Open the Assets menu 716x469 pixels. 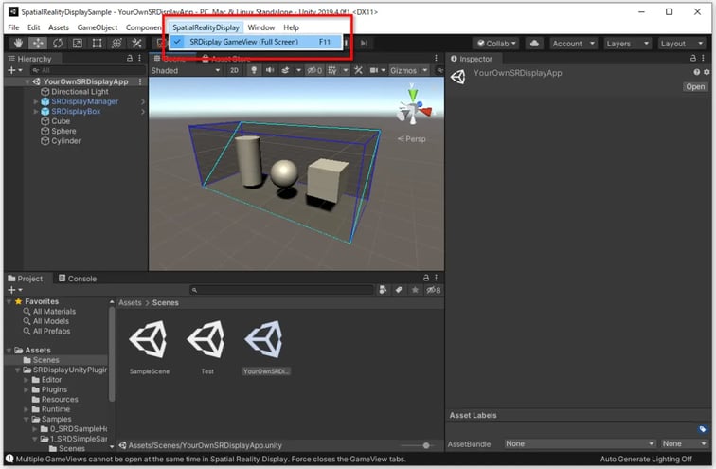tap(59, 27)
